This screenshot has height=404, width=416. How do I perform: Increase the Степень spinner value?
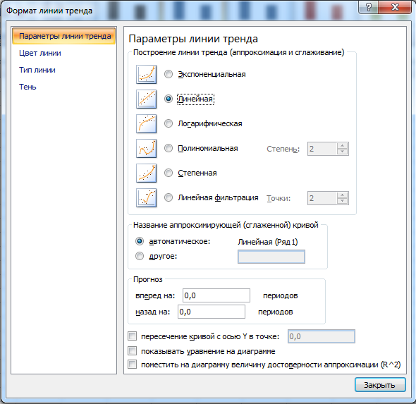pyautogui.click(x=342, y=146)
